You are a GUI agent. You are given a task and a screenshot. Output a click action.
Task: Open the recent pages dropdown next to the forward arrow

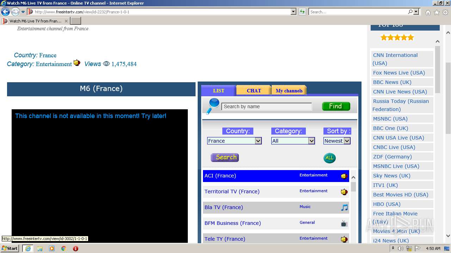point(23,12)
